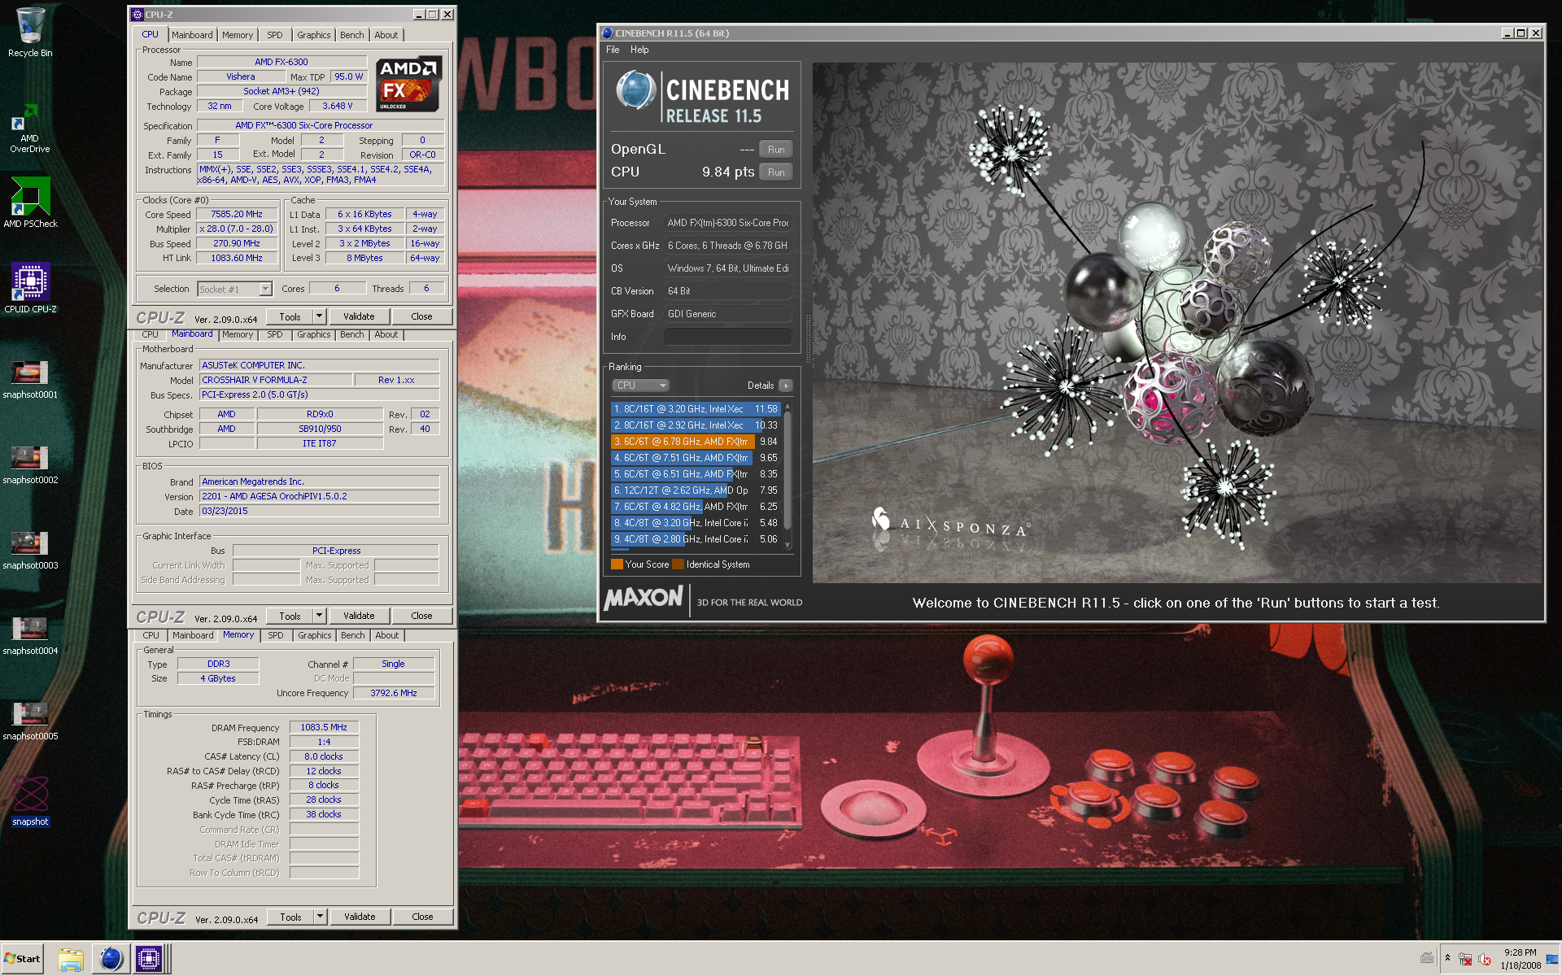1562x976 pixels.
Task: Open Memory tab in top CPU-Z window
Action: pos(238,35)
